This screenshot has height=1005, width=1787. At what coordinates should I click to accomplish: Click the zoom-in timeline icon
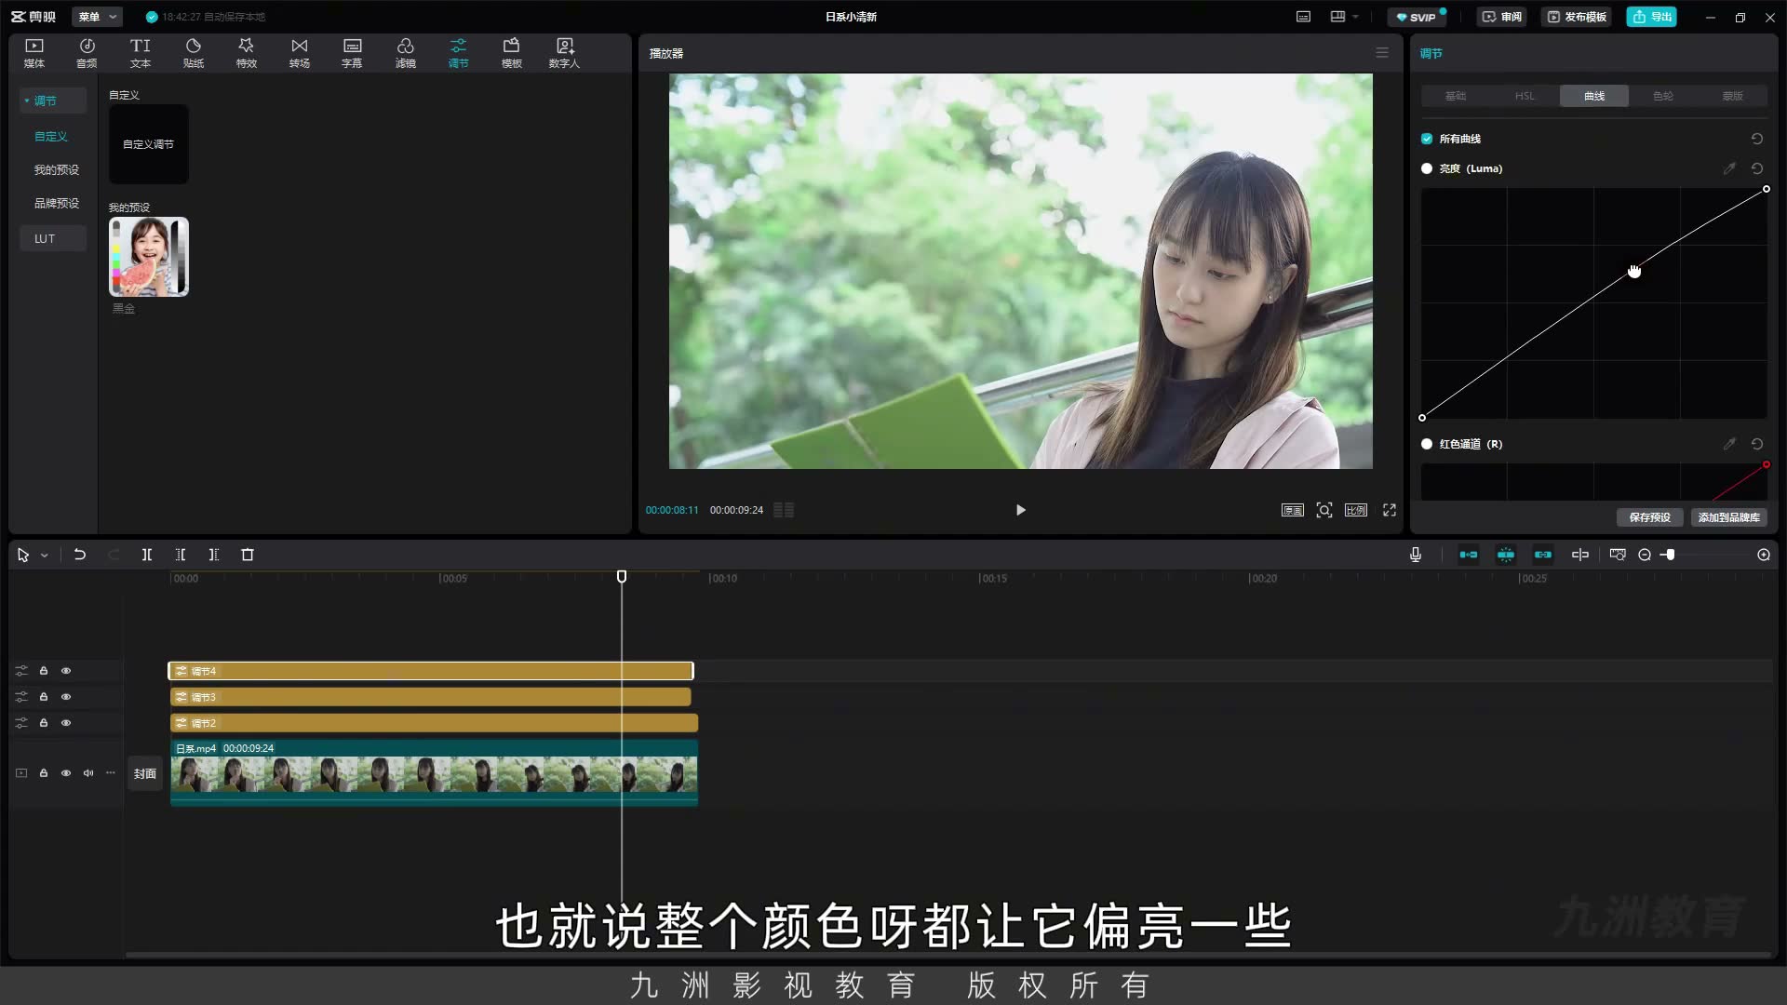tap(1764, 555)
